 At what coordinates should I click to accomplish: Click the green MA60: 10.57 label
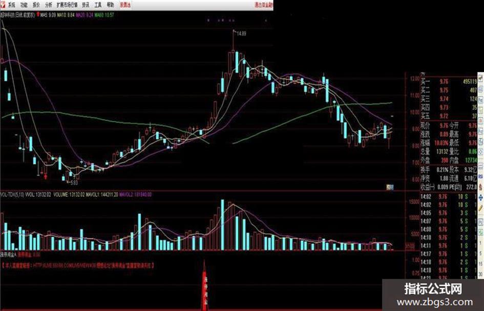point(104,14)
